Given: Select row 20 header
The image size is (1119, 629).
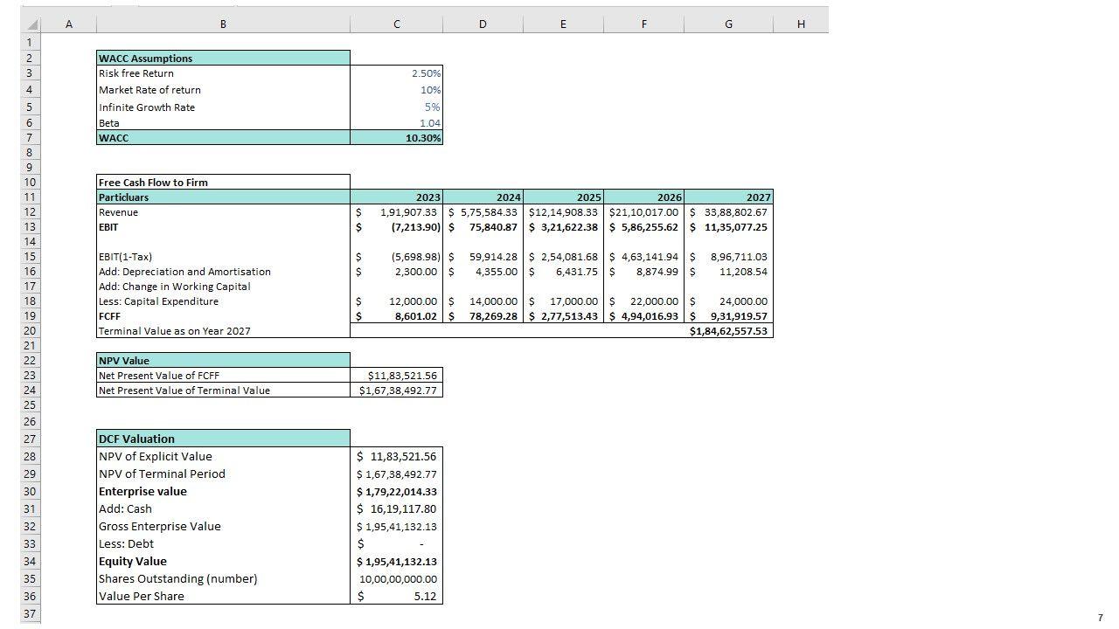Looking at the screenshot, I should pos(30,331).
